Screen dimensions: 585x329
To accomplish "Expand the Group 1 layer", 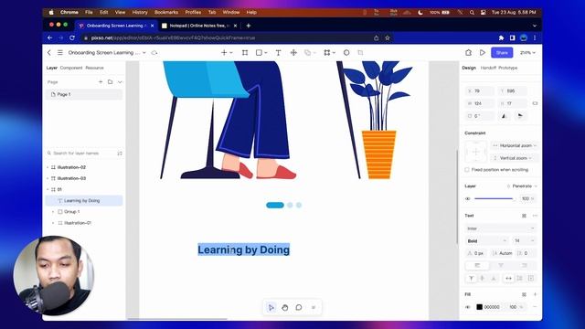I will coord(53,212).
